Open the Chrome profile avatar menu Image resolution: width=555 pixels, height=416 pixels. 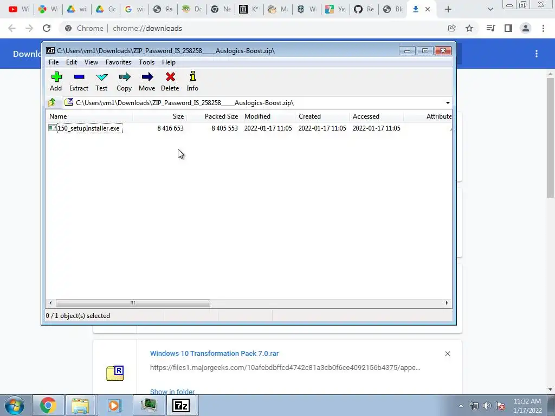pyautogui.click(x=526, y=28)
